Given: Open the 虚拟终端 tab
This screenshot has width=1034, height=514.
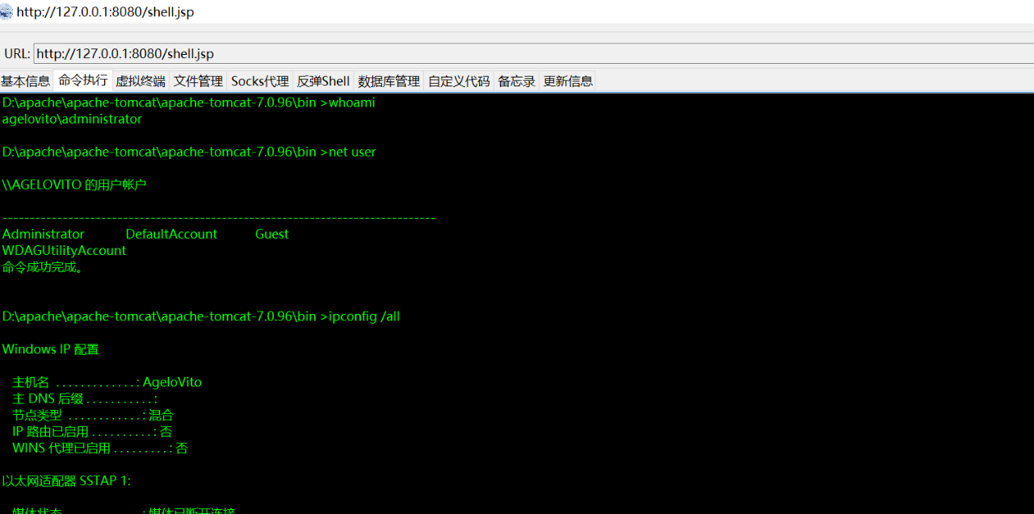Looking at the screenshot, I should tap(141, 81).
